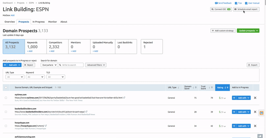Open Update prospects dropdown arrow
Image resolution: width=266 pixels, height=138 pixels.
[257, 30]
